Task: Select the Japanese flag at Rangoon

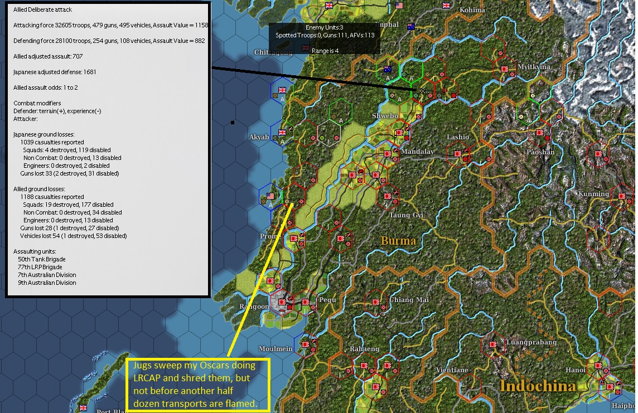Action: pyautogui.click(x=282, y=302)
